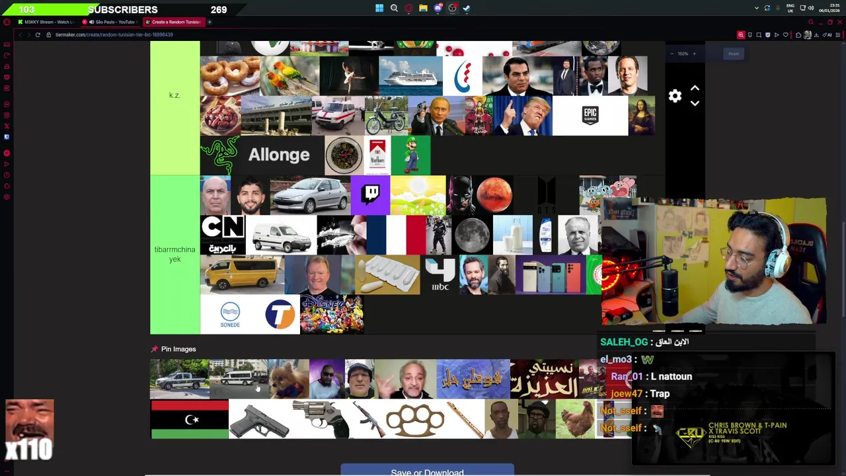Open OBS Studio from the taskbar
846x476 pixels.
coord(452,9)
